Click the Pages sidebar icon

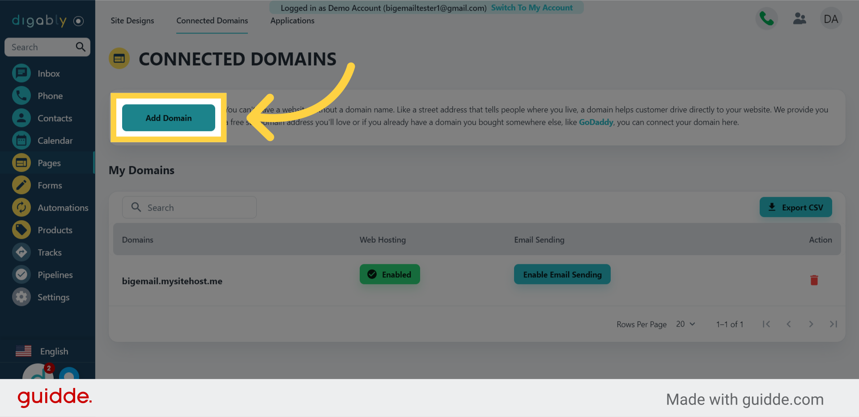click(x=21, y=163)
